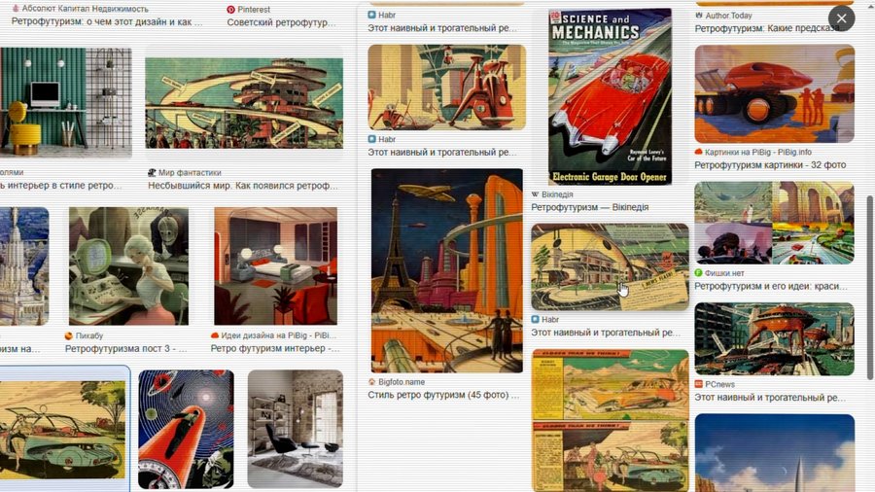875x492 pixels.
Task: Open the red futuristic truck image
Action: [x=775, y=94]
